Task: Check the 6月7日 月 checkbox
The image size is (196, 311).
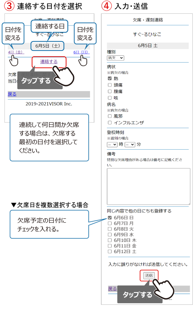Action: pos(110,223)
